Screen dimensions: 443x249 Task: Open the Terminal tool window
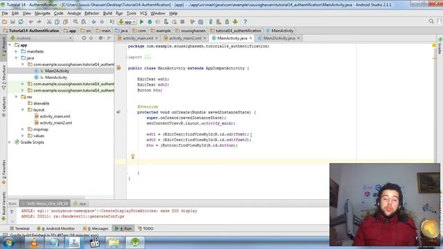pyautogui.click(x=20, y=228)
